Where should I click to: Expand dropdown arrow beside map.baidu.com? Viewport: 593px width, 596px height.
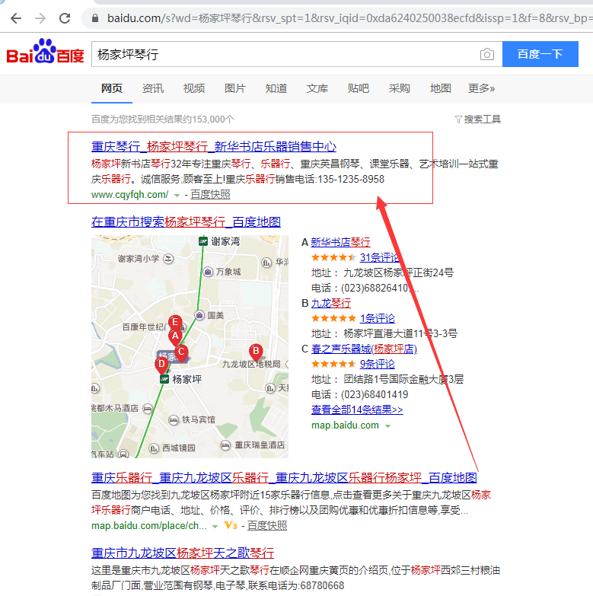coord(387,425)
